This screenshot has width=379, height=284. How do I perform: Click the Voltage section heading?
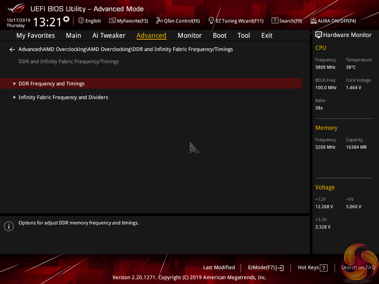tap(325, 187)
